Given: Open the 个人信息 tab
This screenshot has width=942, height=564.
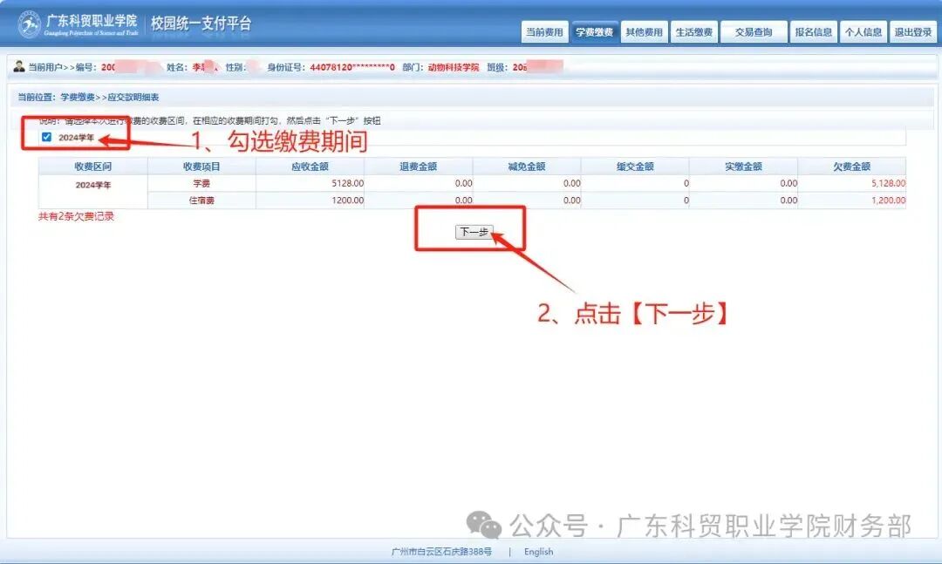Looking at the screenshot, I should 863,31.
